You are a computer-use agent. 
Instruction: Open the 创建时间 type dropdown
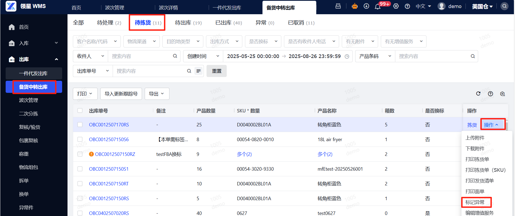coord(203,56)
